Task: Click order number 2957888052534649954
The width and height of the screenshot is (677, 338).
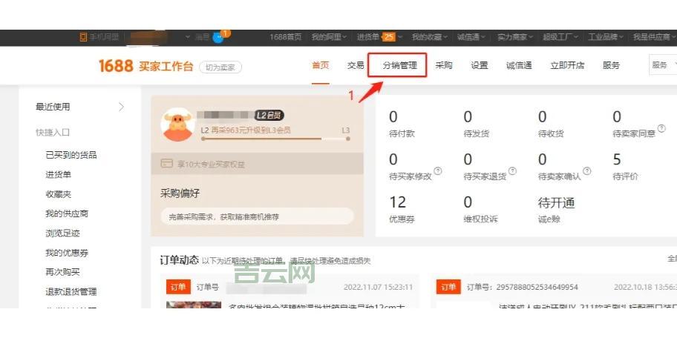Action: (537, 287)
